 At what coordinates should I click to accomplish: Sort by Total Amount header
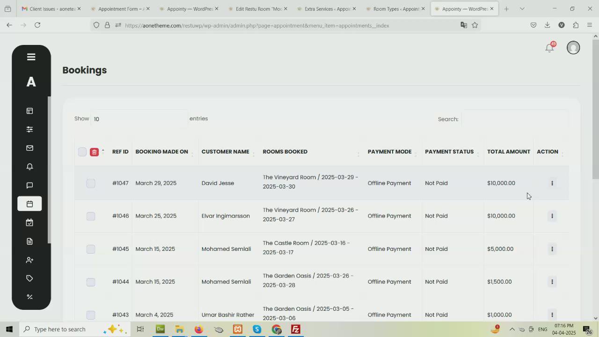click(x=509, y=152)
